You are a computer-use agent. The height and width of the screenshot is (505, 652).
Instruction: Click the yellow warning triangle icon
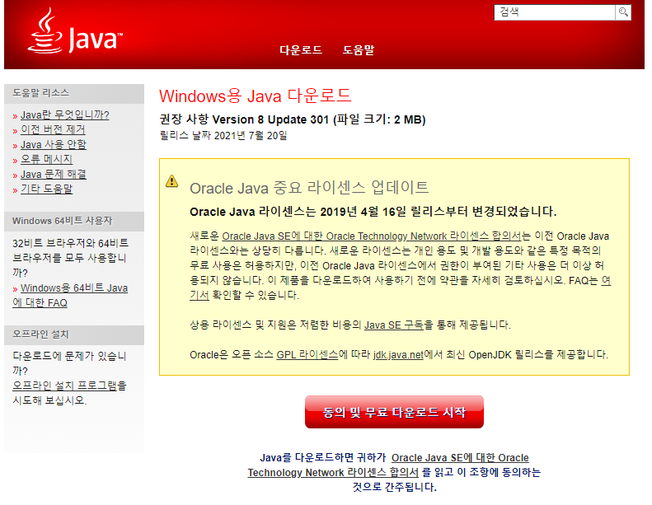(171, 181)
